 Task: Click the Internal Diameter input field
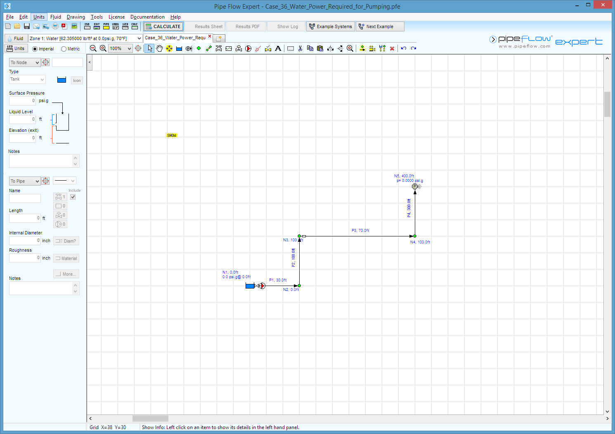tap(25, 241)
